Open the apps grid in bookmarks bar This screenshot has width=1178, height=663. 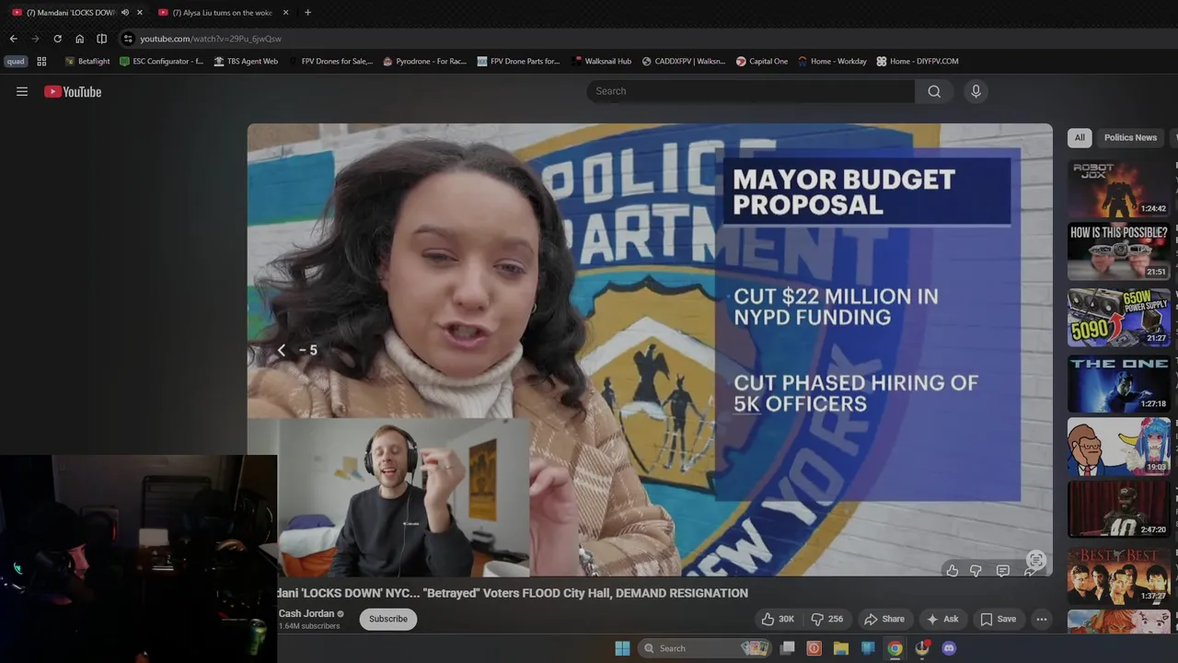[x=41, y=62]
